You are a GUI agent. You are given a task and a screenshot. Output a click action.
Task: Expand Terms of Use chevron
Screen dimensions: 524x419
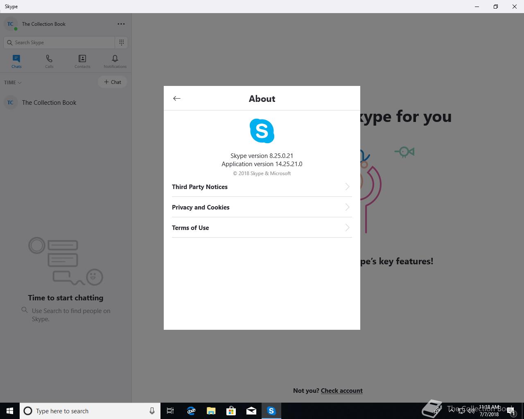click(347, 228)
